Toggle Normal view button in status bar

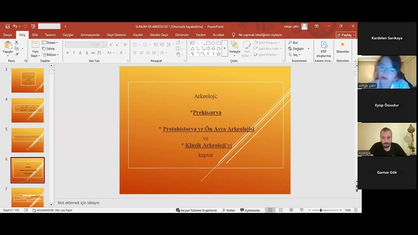pyautogui.click(x=270, y=210)
